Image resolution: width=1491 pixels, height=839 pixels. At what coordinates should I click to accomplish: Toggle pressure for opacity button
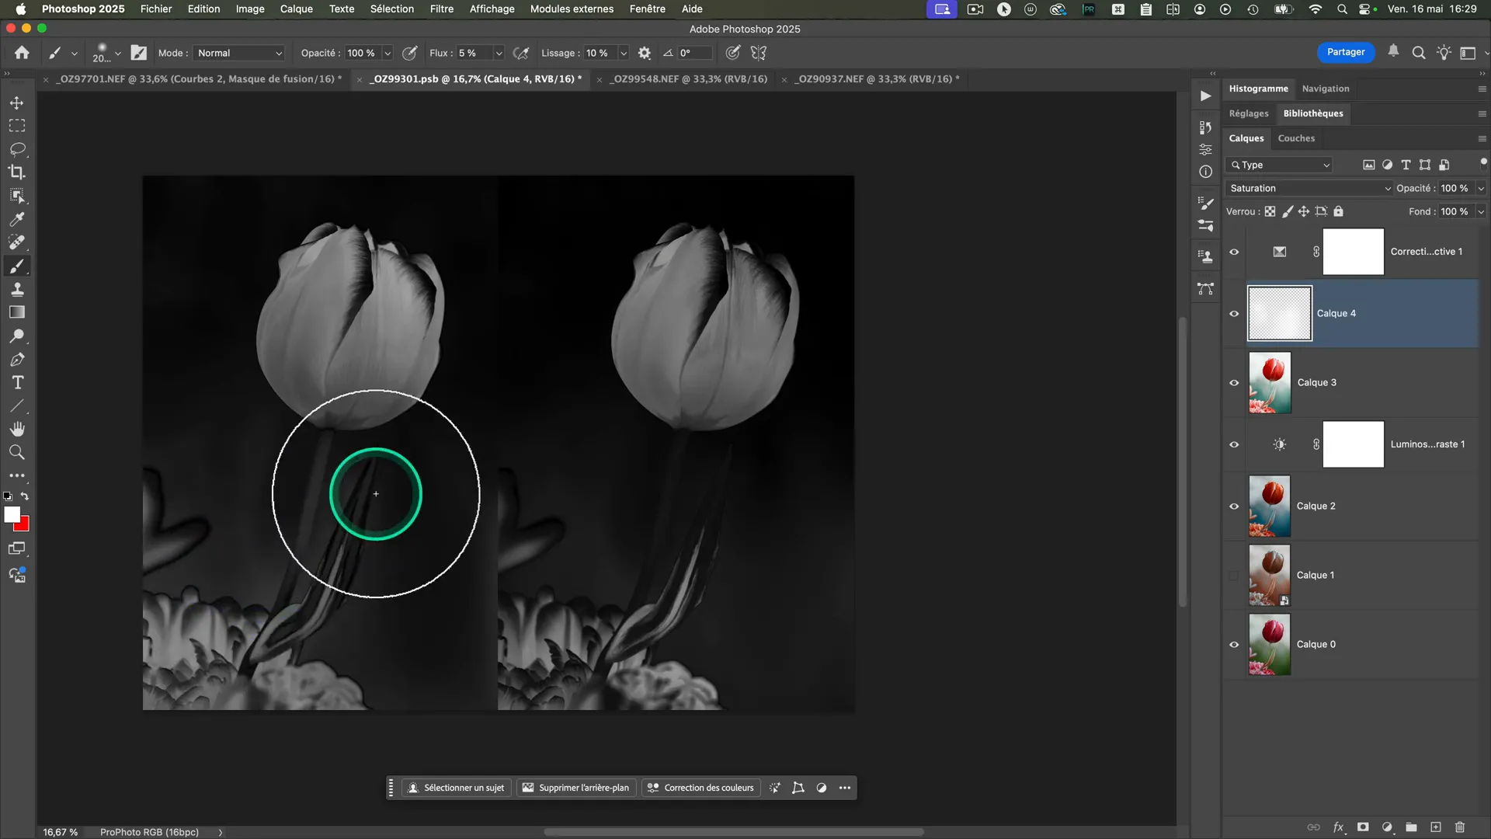pyautogui.click(x=410, y=53)
